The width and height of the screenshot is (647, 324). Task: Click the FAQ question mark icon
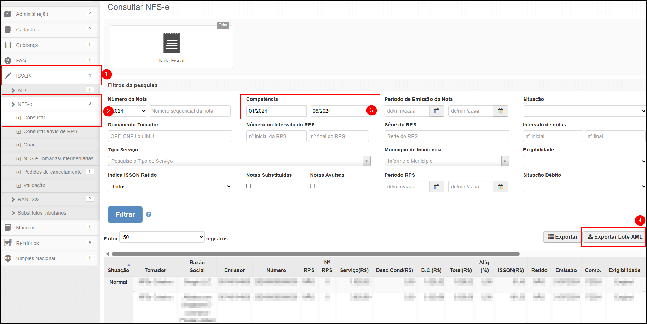click(x=8, y=60)
